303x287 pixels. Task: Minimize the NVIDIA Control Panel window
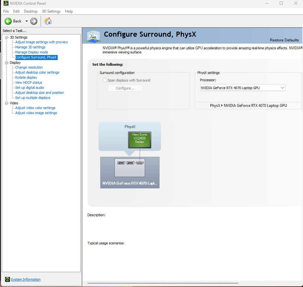click(x=267, y=3)
